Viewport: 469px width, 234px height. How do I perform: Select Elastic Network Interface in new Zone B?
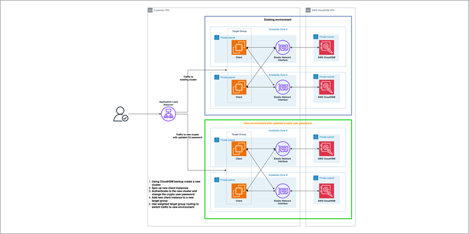pos(283,191)
